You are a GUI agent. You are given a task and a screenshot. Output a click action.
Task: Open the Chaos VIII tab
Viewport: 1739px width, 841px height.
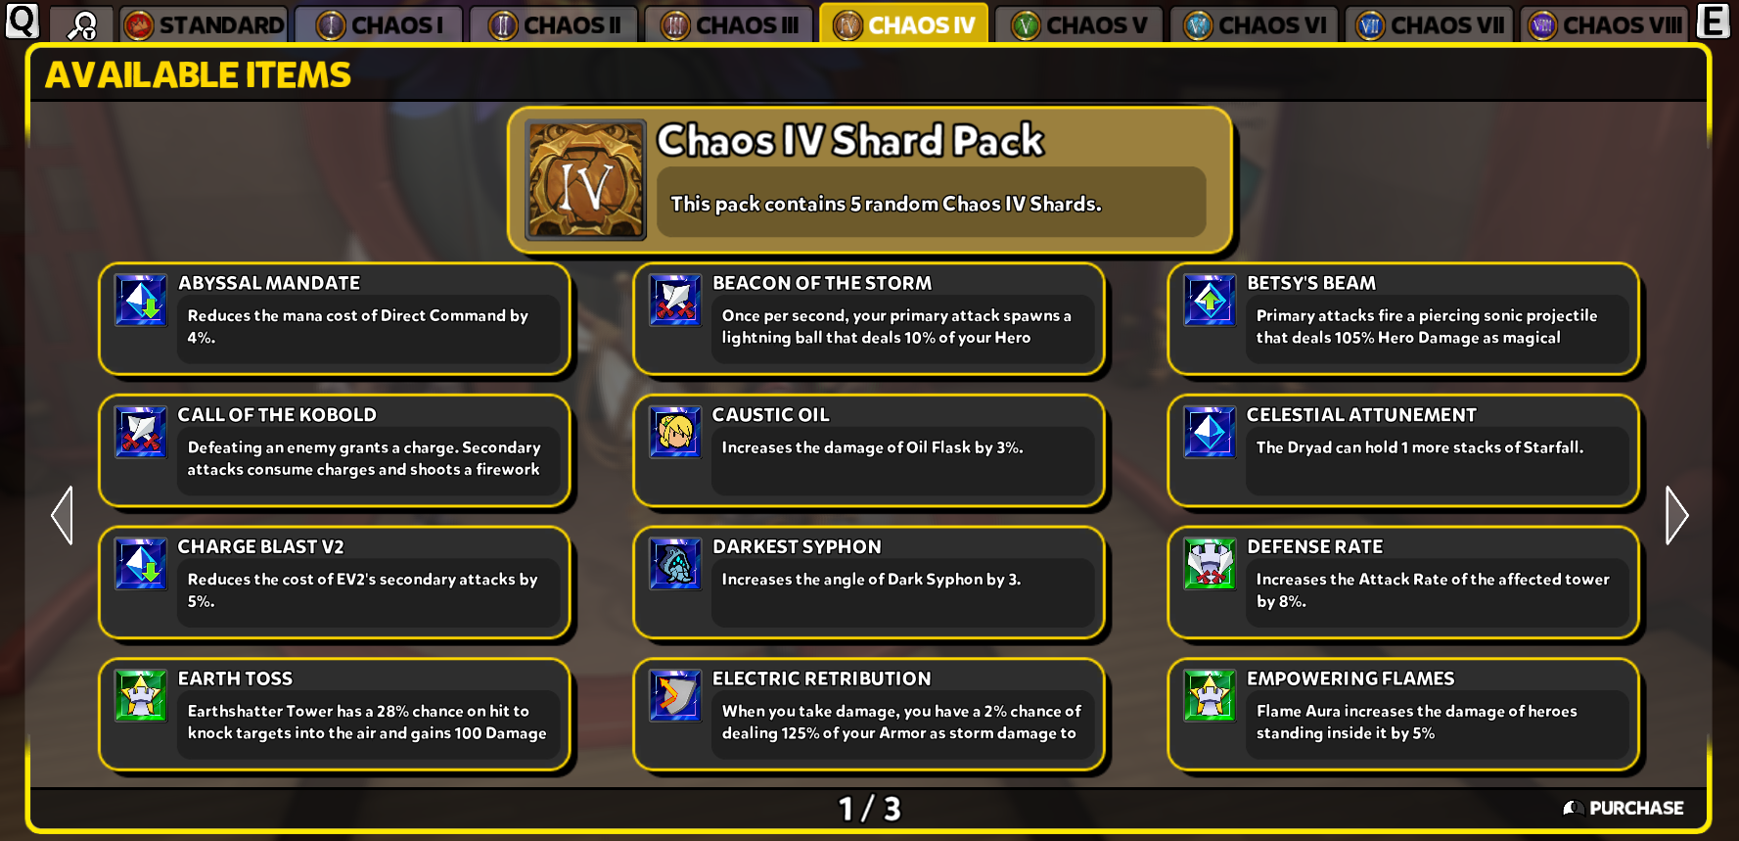[x=1605, y=24]
